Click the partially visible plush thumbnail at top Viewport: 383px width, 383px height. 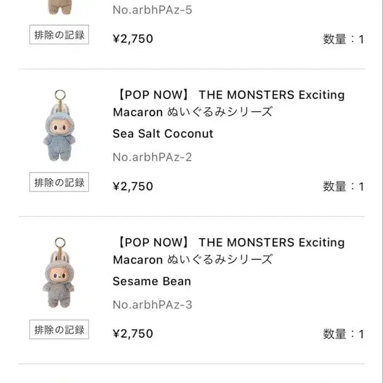point(58,7)
